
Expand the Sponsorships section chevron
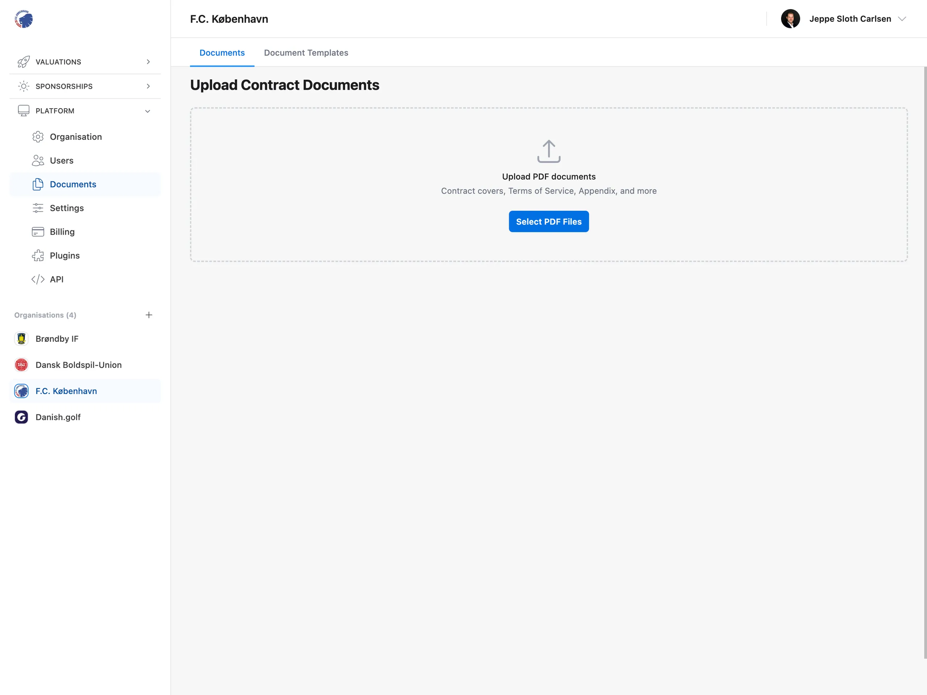148,86
